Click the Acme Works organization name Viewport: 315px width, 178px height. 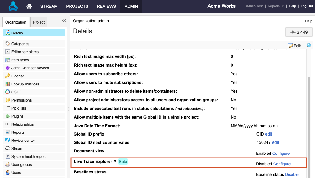pyautogui.click(x=221, y=6)
